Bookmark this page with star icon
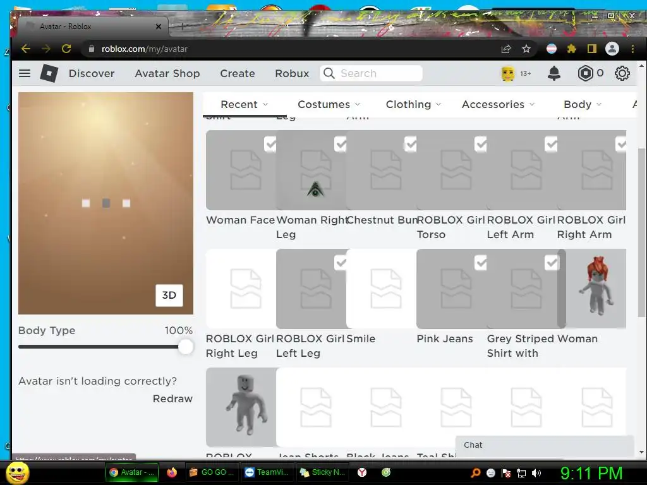Image resolution: width=647 pixels, height=485 pixels. [x=526, y=49]
